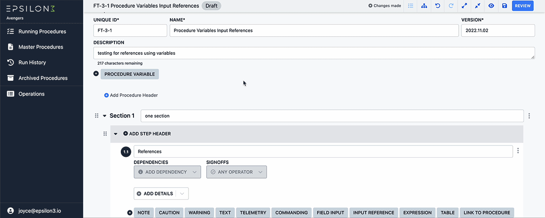Open the flow chart hierarchy view icon
The width and height of the screenshot is (545, 218).
point(424,6)
